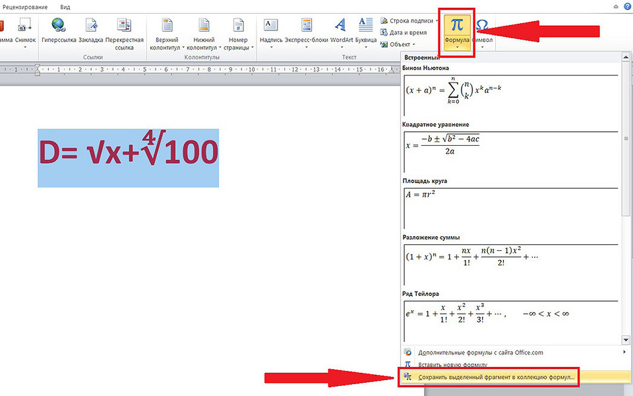
Task: Click the Express blocks (Экспресс-блоки) icon
Action: click(x=307, y=26)
